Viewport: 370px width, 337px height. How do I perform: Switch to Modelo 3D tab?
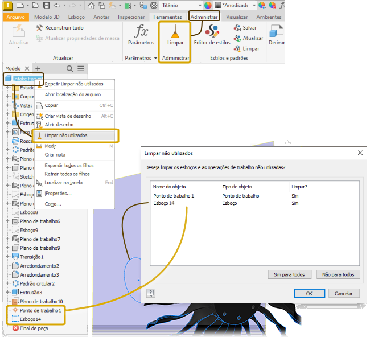(47, 17)
